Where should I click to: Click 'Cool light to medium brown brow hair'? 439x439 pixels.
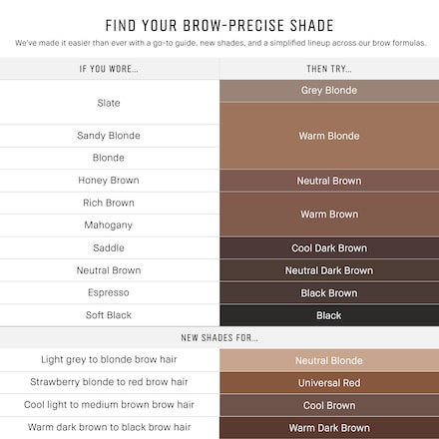(109, 404)
